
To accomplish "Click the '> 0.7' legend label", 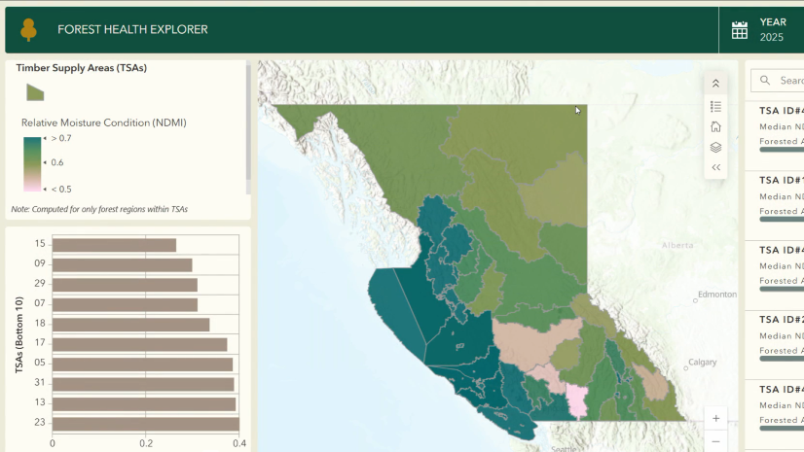I will pyautogui.click(x=61, y=138).
